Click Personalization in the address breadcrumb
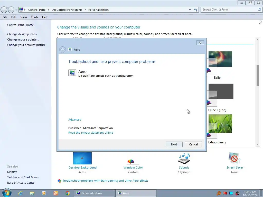The image size is (263, 197). [x=98, y=10]
